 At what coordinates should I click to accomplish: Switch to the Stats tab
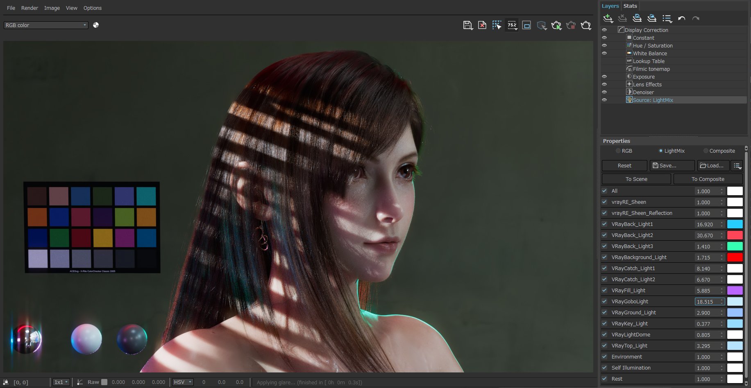pos(630,6)
